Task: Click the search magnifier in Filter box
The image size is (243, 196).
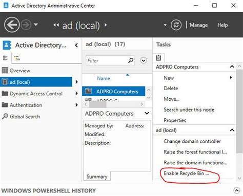Action: (x=131, y=60)
